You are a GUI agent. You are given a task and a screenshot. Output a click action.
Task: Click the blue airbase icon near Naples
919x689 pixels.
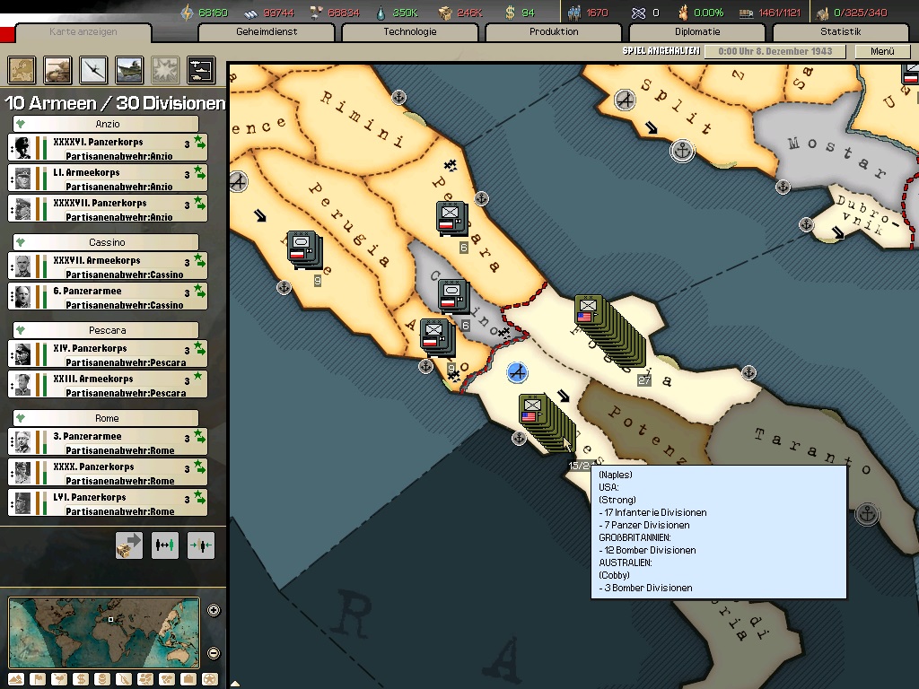517,372
